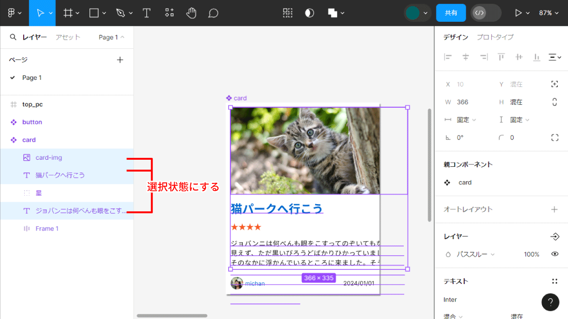
Task: Switch to the プロトタイプ tab
Action: tap(495, 37)
